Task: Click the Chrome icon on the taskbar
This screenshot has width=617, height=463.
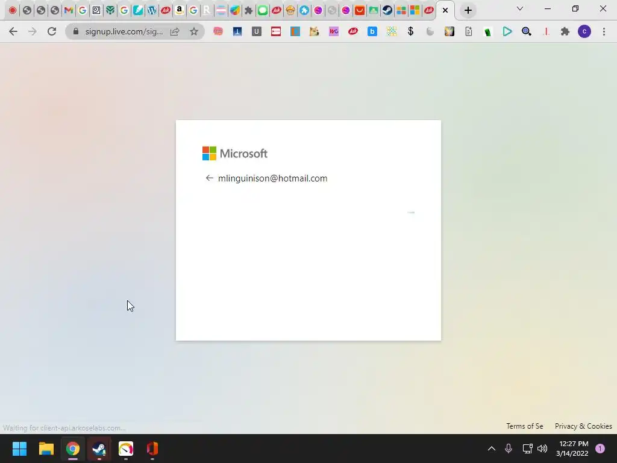Action: pyautogui.click(x=72, y=449)
